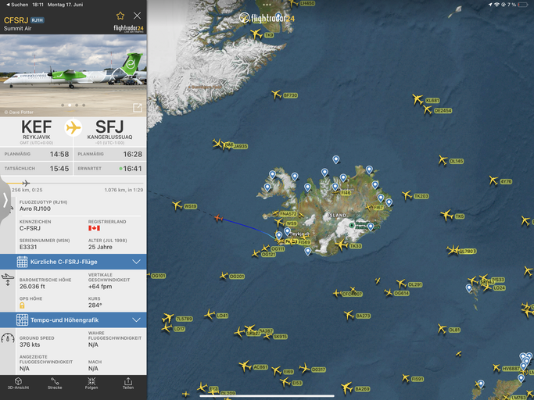Tap locked GPS Höhe padlock icon
The height and width of the screenshot is (400, 534).
[x=22, y=305]
